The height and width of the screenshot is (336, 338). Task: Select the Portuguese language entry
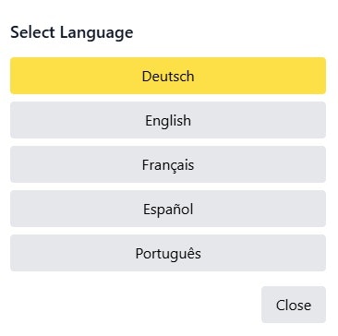click(168, 253)
